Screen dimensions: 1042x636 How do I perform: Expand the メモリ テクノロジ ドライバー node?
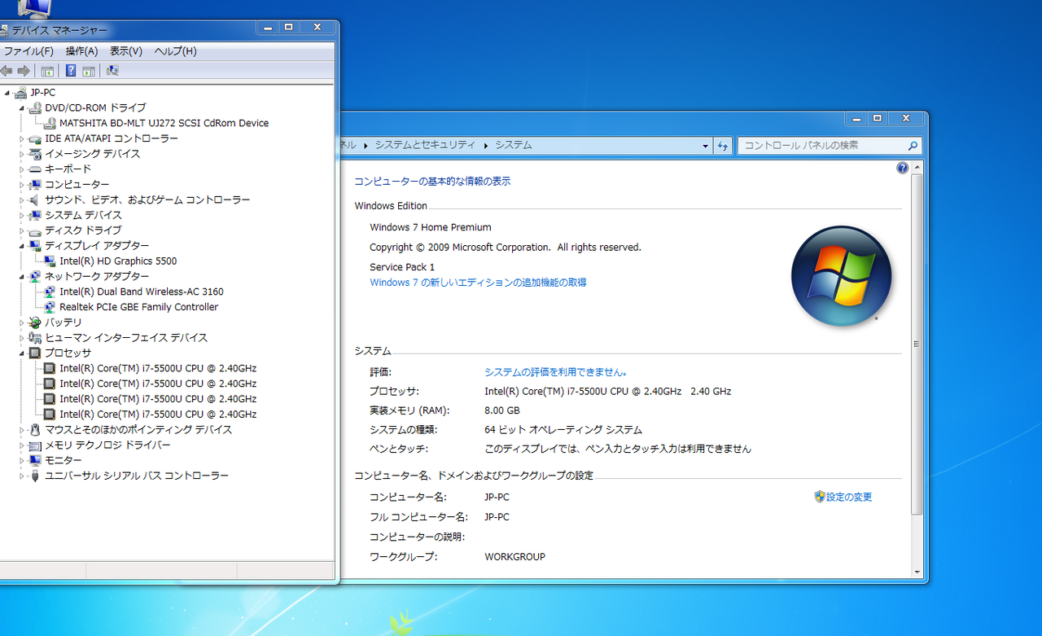(22, 445)
